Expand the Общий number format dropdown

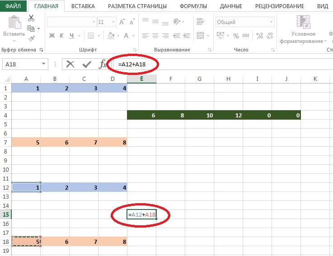pyautogui.click(x=271, y=22)
